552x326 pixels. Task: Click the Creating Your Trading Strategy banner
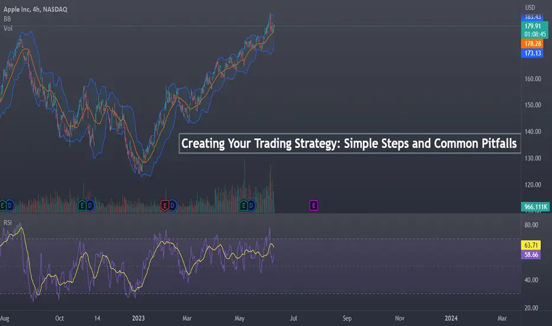(x=349, y=143)
